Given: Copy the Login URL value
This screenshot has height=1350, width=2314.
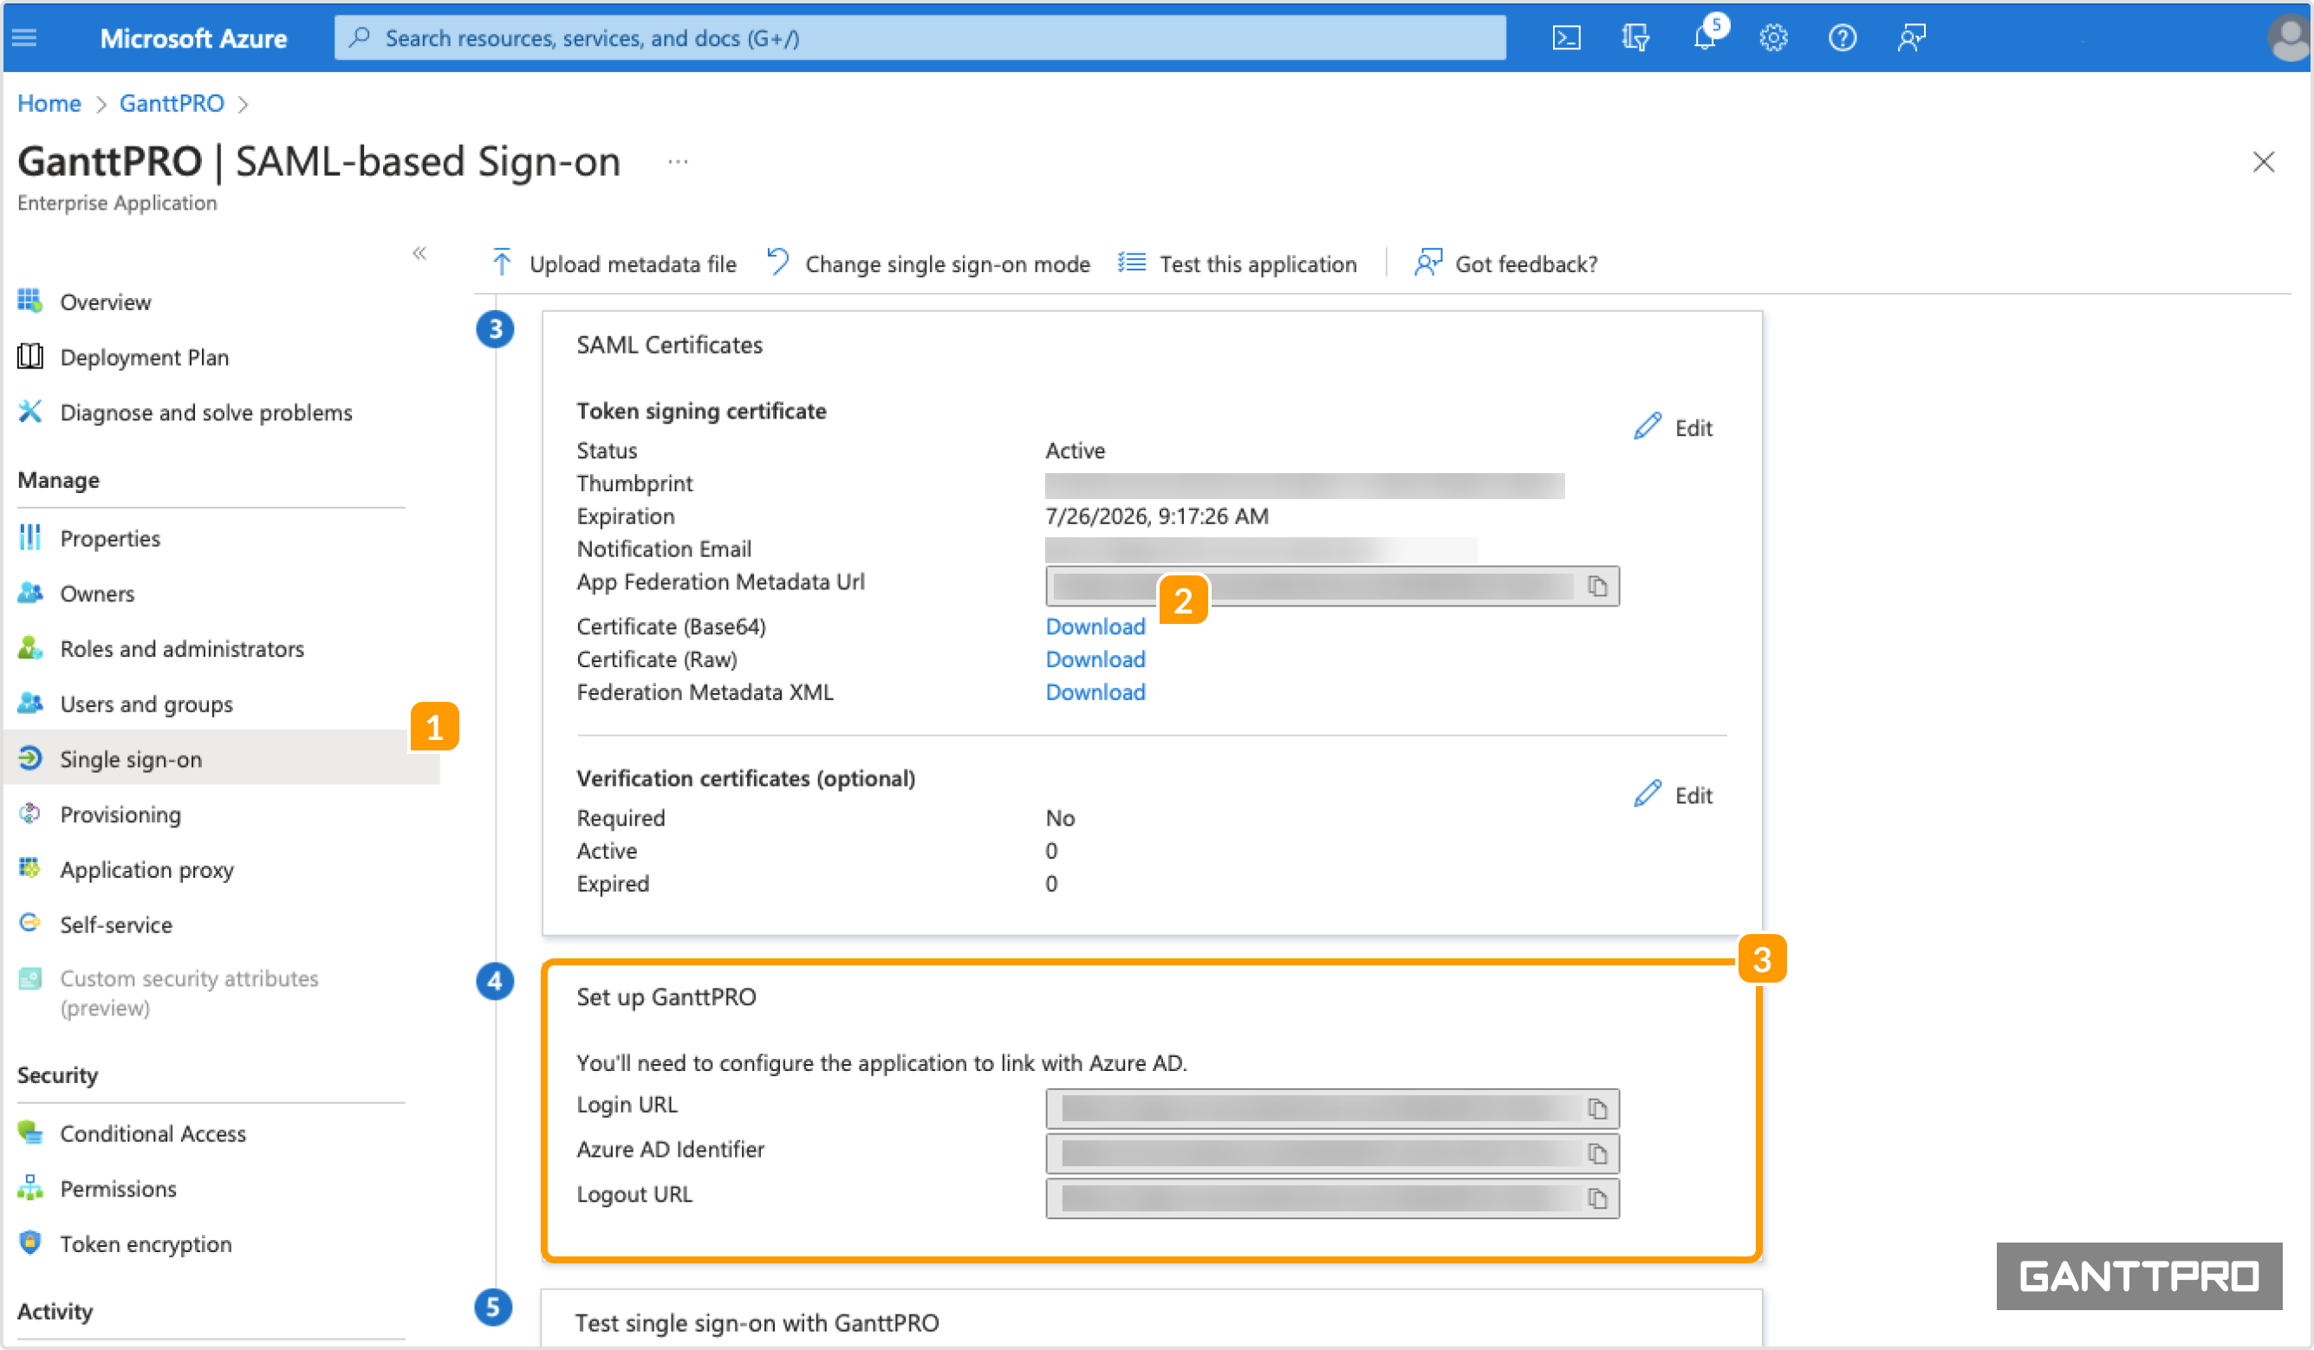Looking at the screenshot, I should coord(1597,1108).
